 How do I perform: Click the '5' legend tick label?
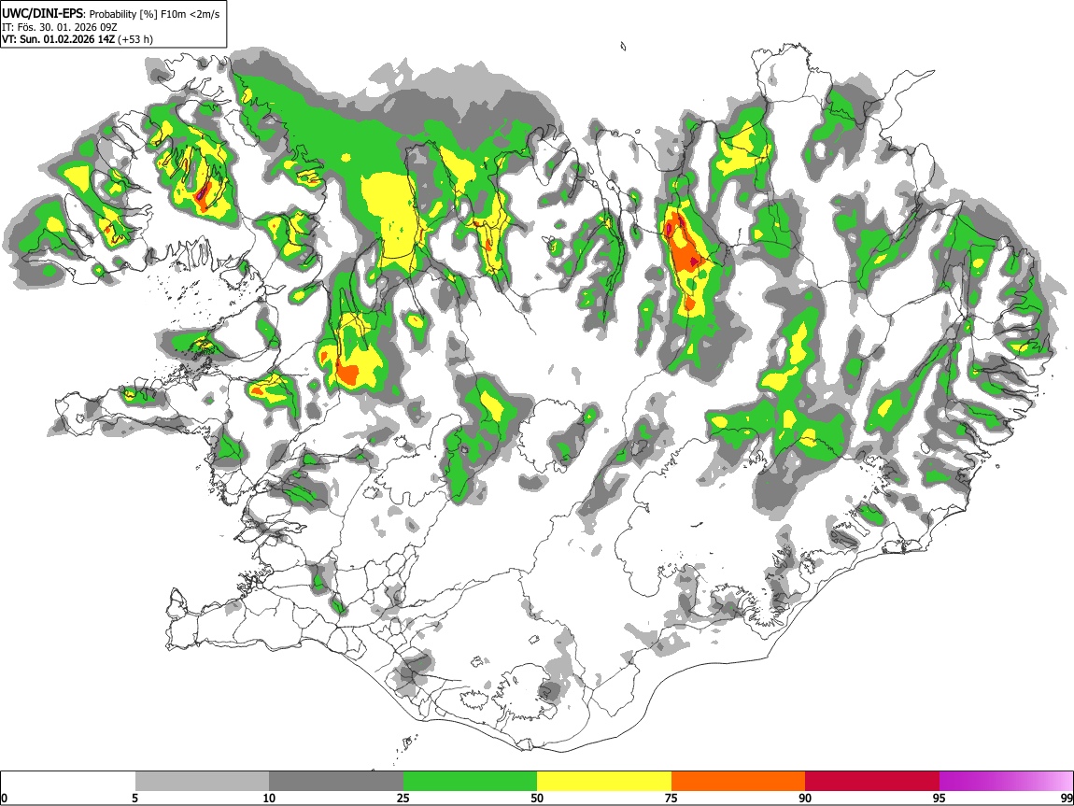pyautogui.click(x=135, y=798)
